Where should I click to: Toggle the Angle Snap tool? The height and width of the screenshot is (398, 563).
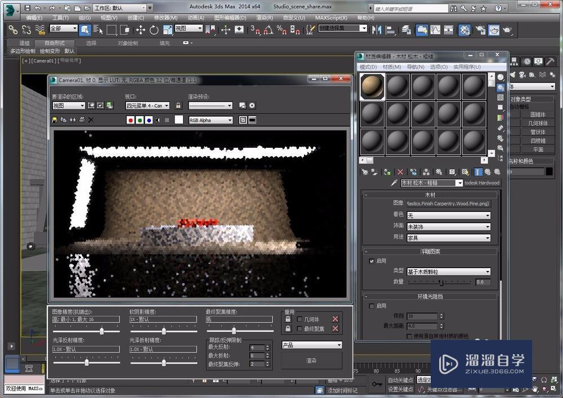pos(268,30)
